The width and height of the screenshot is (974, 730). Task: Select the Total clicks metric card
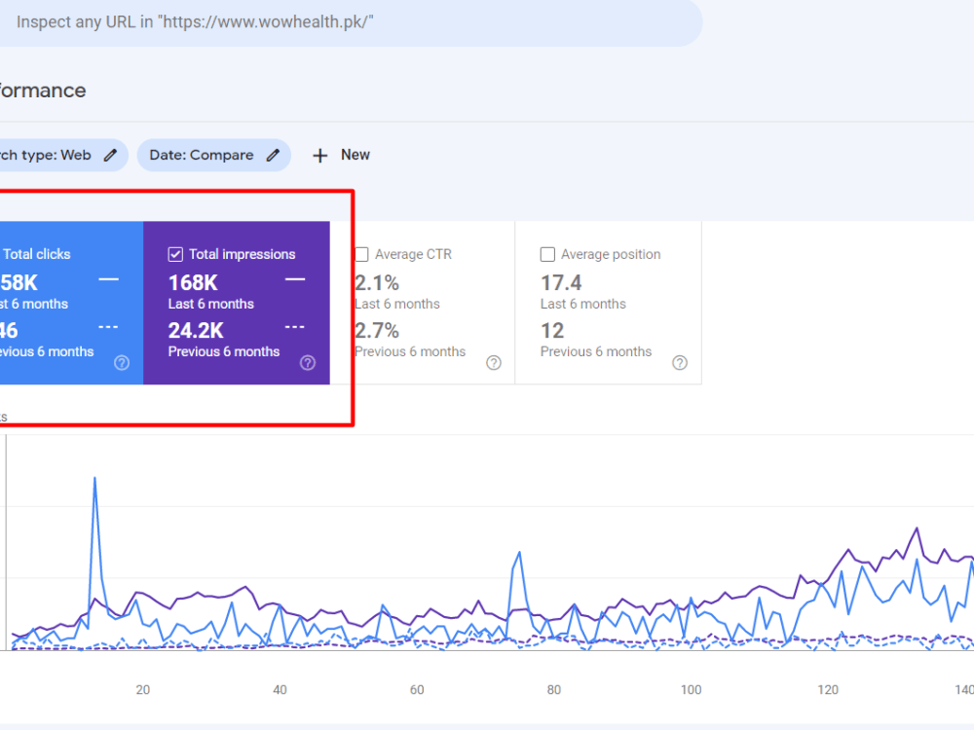click(71, 303)
